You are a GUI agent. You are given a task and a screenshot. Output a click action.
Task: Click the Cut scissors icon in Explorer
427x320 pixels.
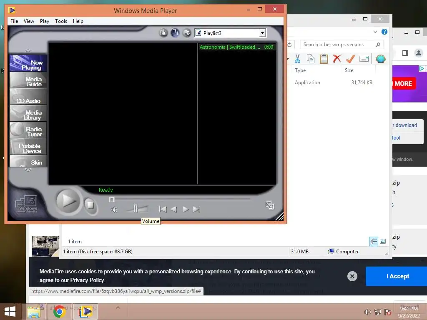tap(297, 59)
